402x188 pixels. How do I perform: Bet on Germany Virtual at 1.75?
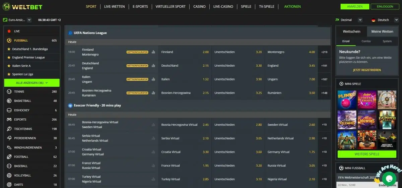coord(291,152)
